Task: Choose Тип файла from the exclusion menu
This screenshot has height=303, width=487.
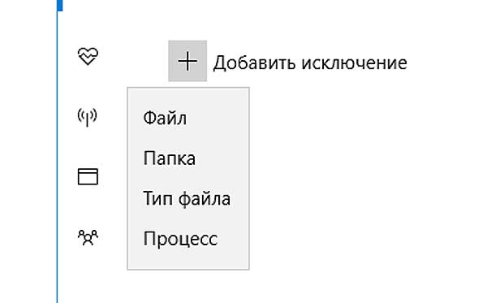Action: 187,198
